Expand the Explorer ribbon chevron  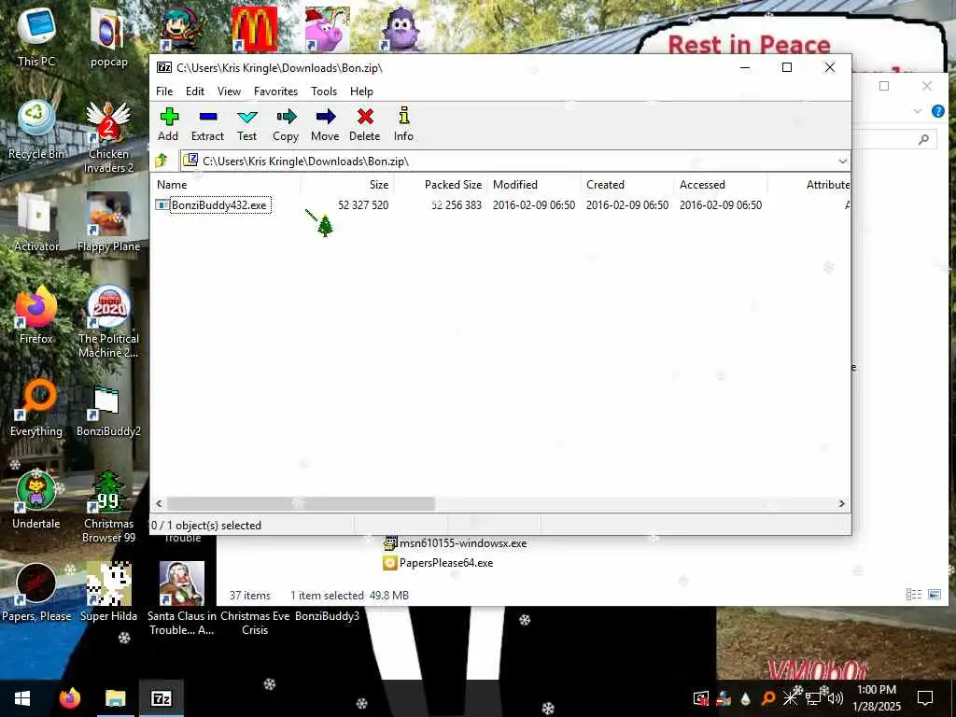click(x=918, y=111)
